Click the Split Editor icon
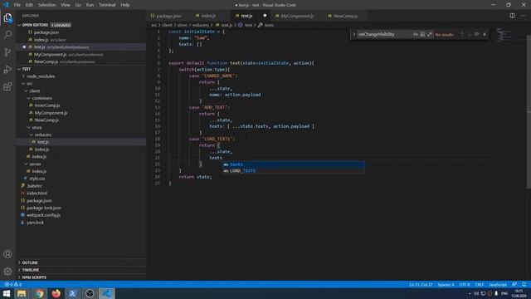Viewport: 531px width, 299px height. click(512, 16)
